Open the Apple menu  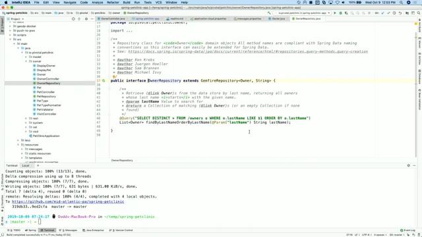[x=6, y=3]
